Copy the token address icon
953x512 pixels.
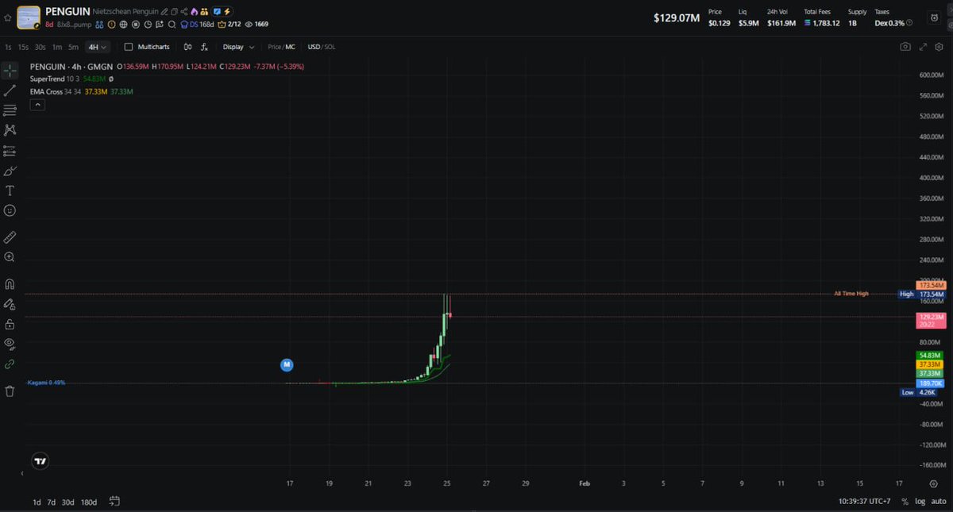pos(174,12)
